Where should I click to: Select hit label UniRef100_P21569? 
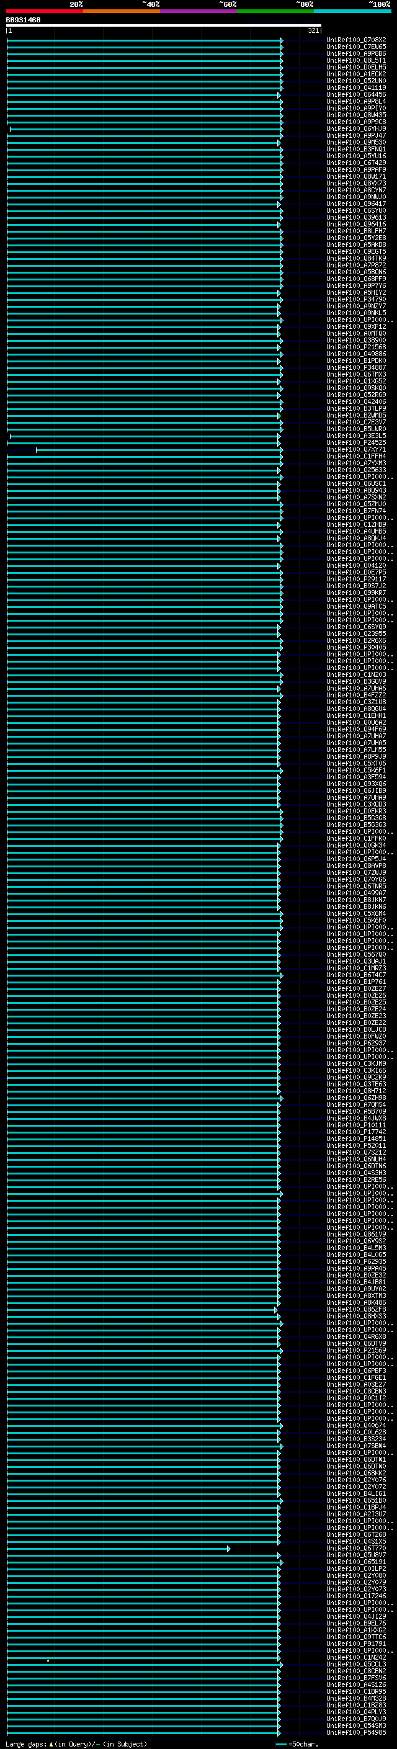tap(356, 1351)
